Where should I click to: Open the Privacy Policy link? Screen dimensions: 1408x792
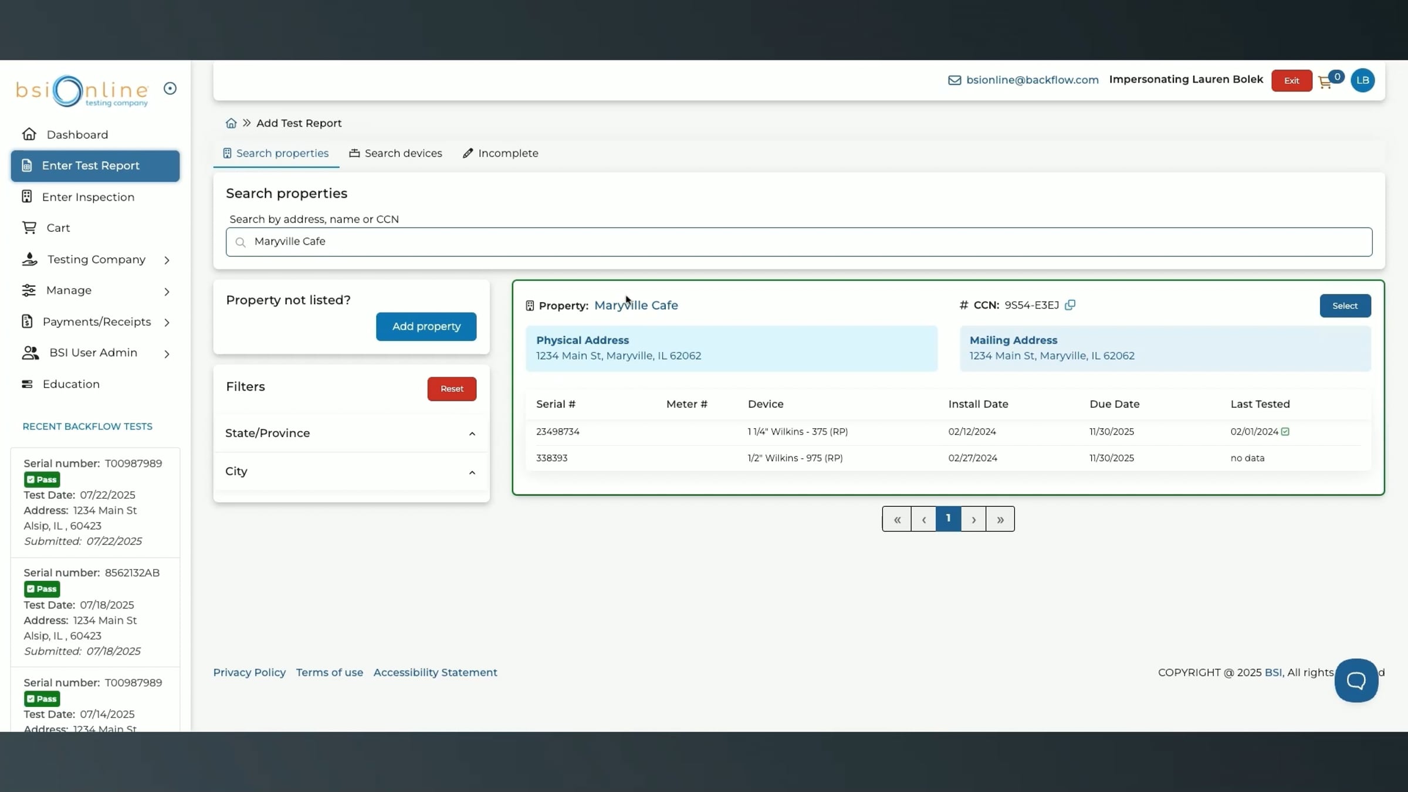pyautogui.click(x=249, y=673)
